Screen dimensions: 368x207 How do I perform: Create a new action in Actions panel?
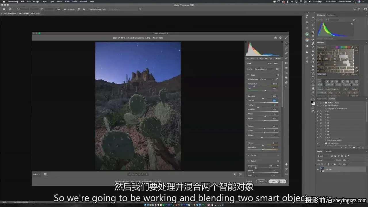tap(359, 147)
